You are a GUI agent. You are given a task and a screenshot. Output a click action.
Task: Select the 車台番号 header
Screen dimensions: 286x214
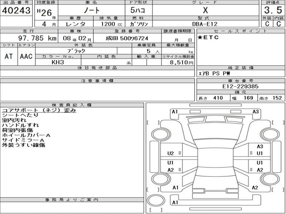(x=240, y=81)
